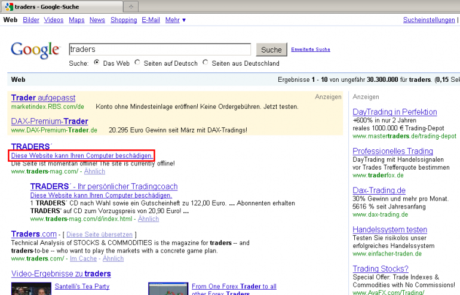Click Diese Seite übersetzen link
Viewport: 460px width, 295px height.
coord(99,235)
